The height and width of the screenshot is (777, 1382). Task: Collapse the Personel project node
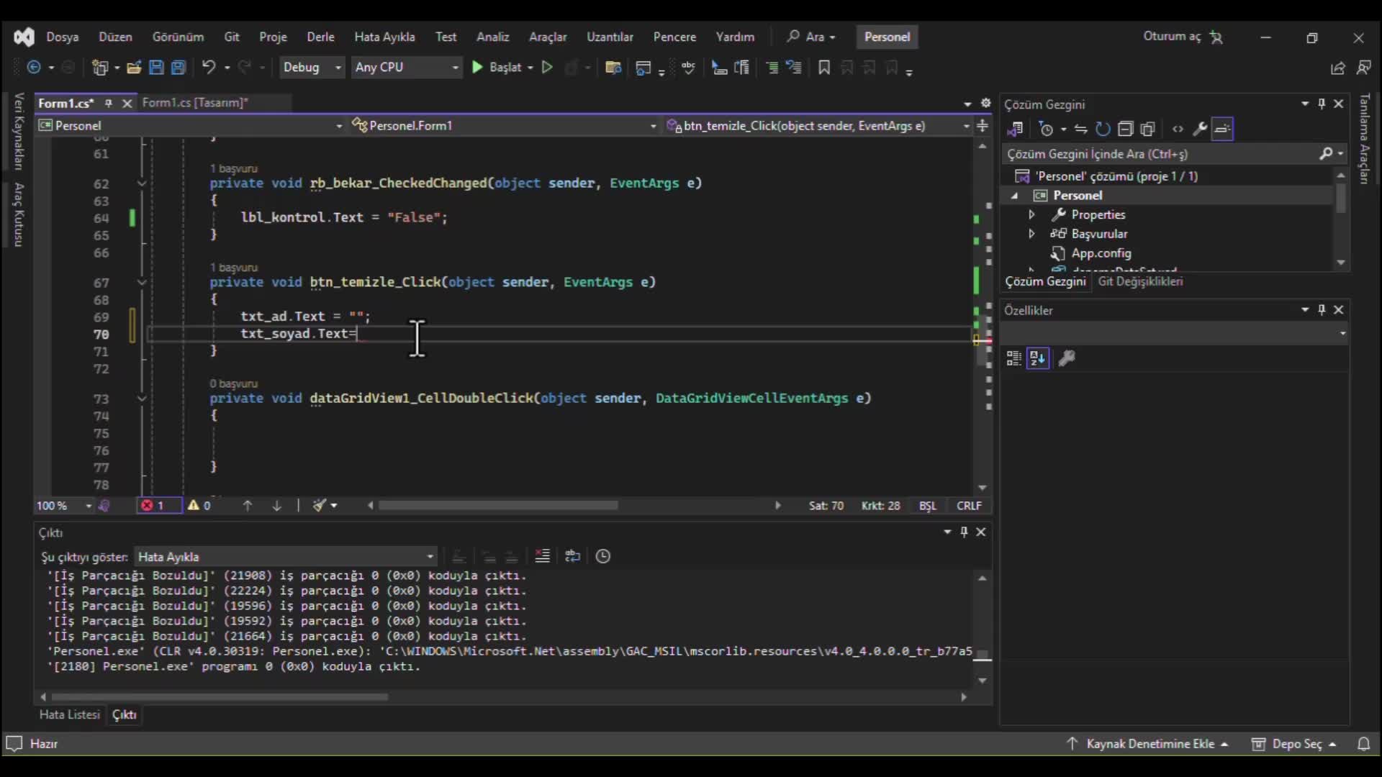1014,196
